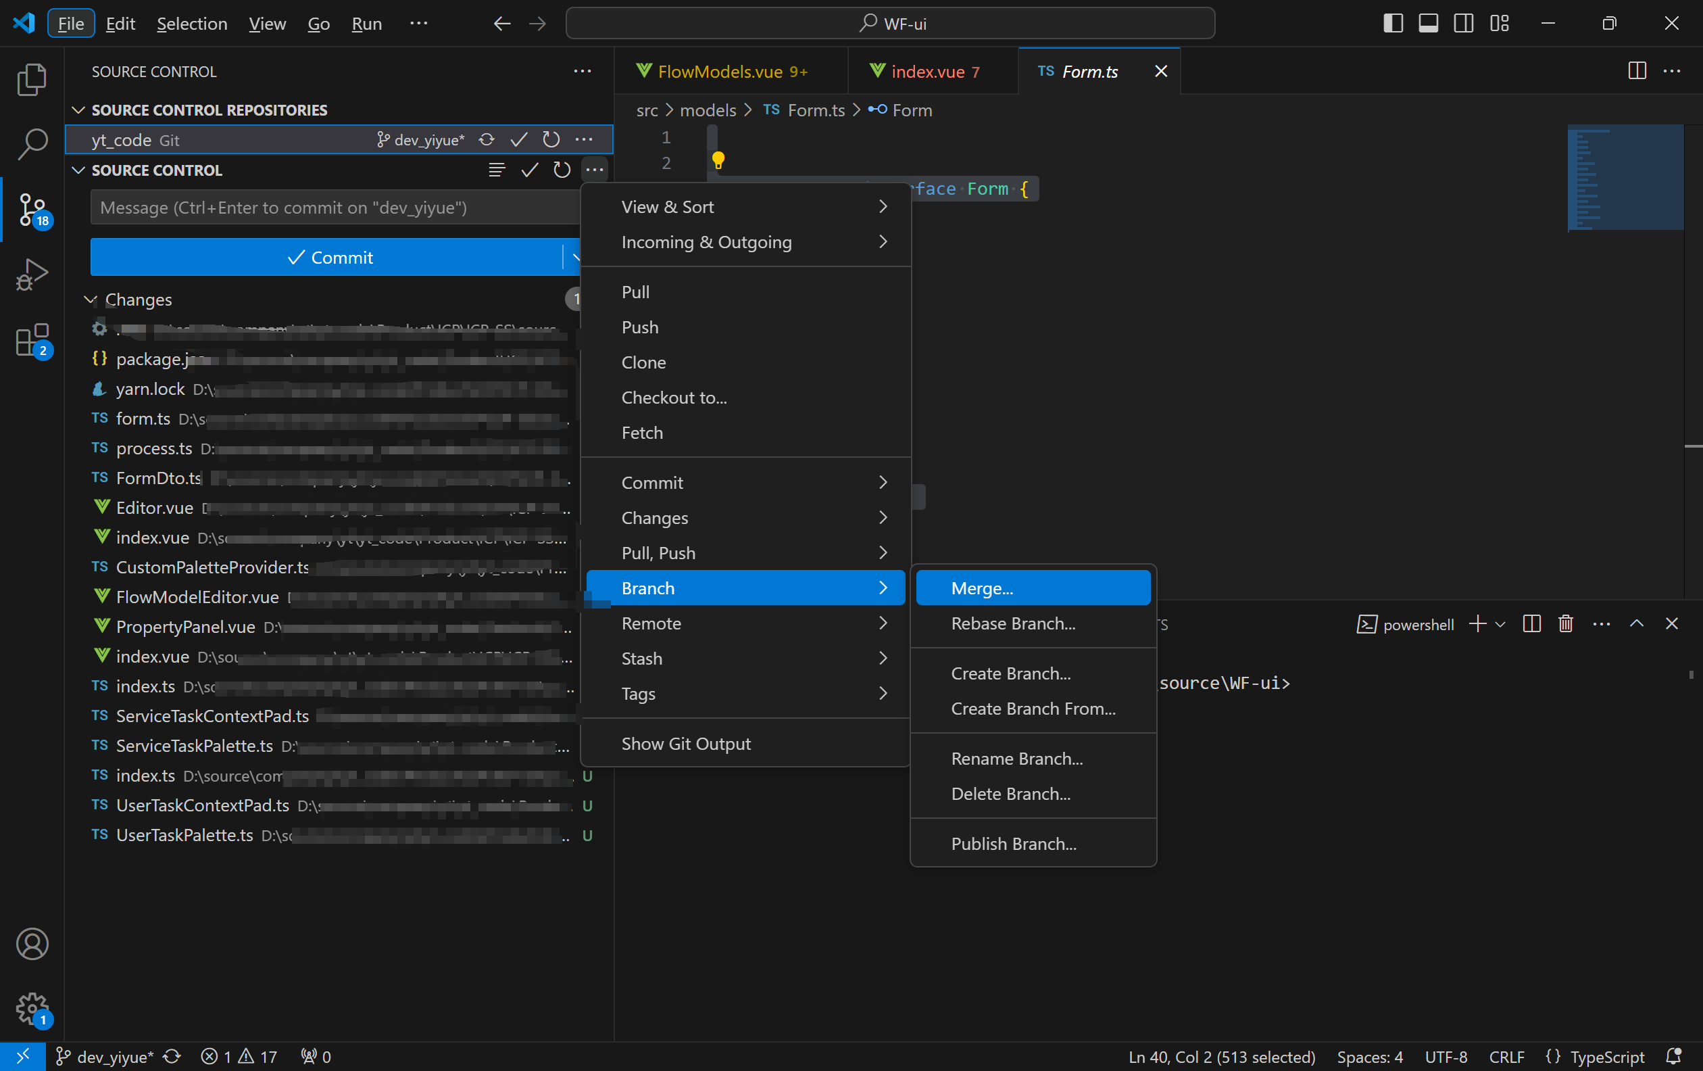Select Rebase Branch from submenu

click(1013, 623)
